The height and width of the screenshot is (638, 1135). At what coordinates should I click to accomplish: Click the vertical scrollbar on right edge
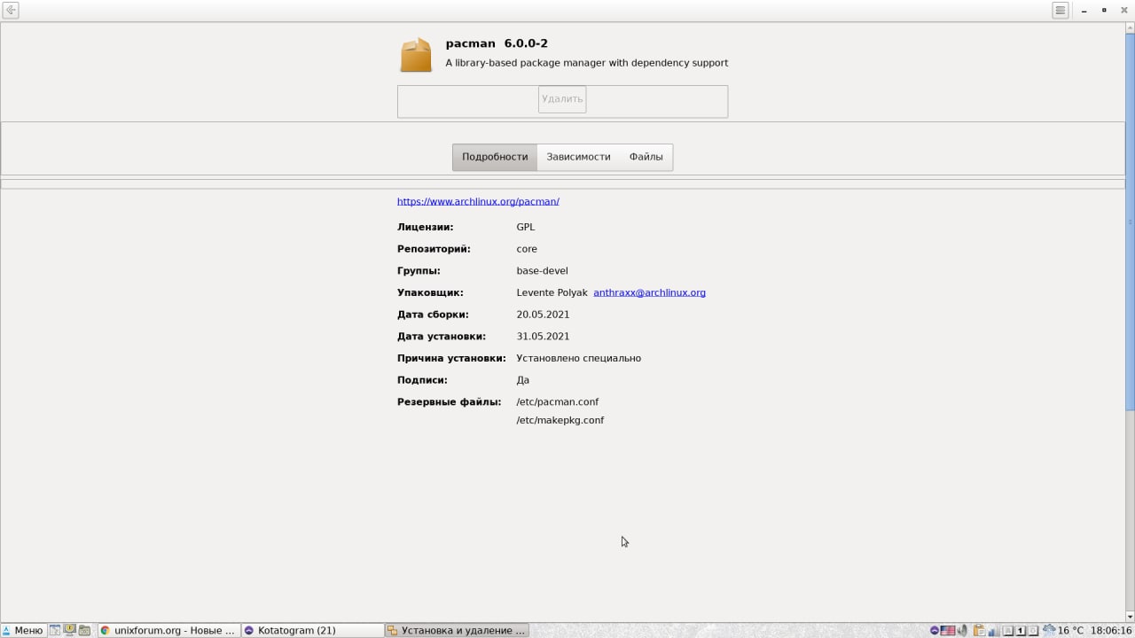pyautogui.click(x=1130, y=222)
